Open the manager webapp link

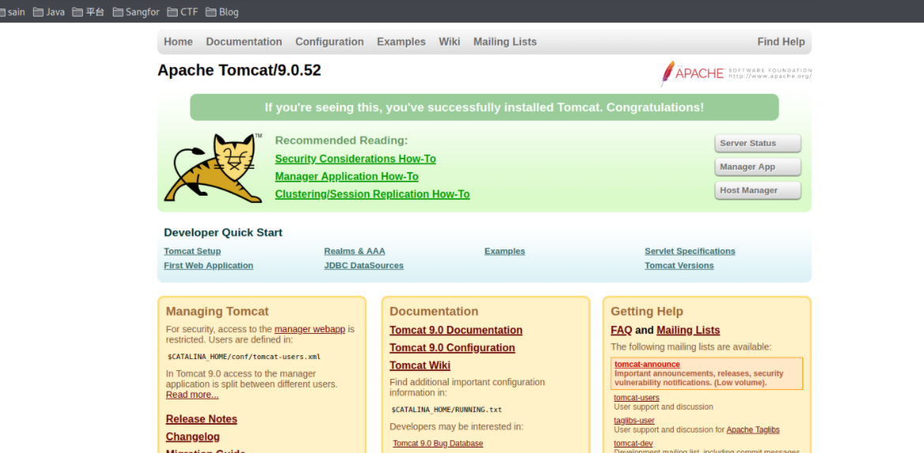(310, 329)
